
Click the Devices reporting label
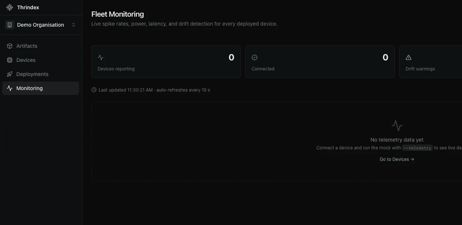pyautogui.click(x=116, y=69)
